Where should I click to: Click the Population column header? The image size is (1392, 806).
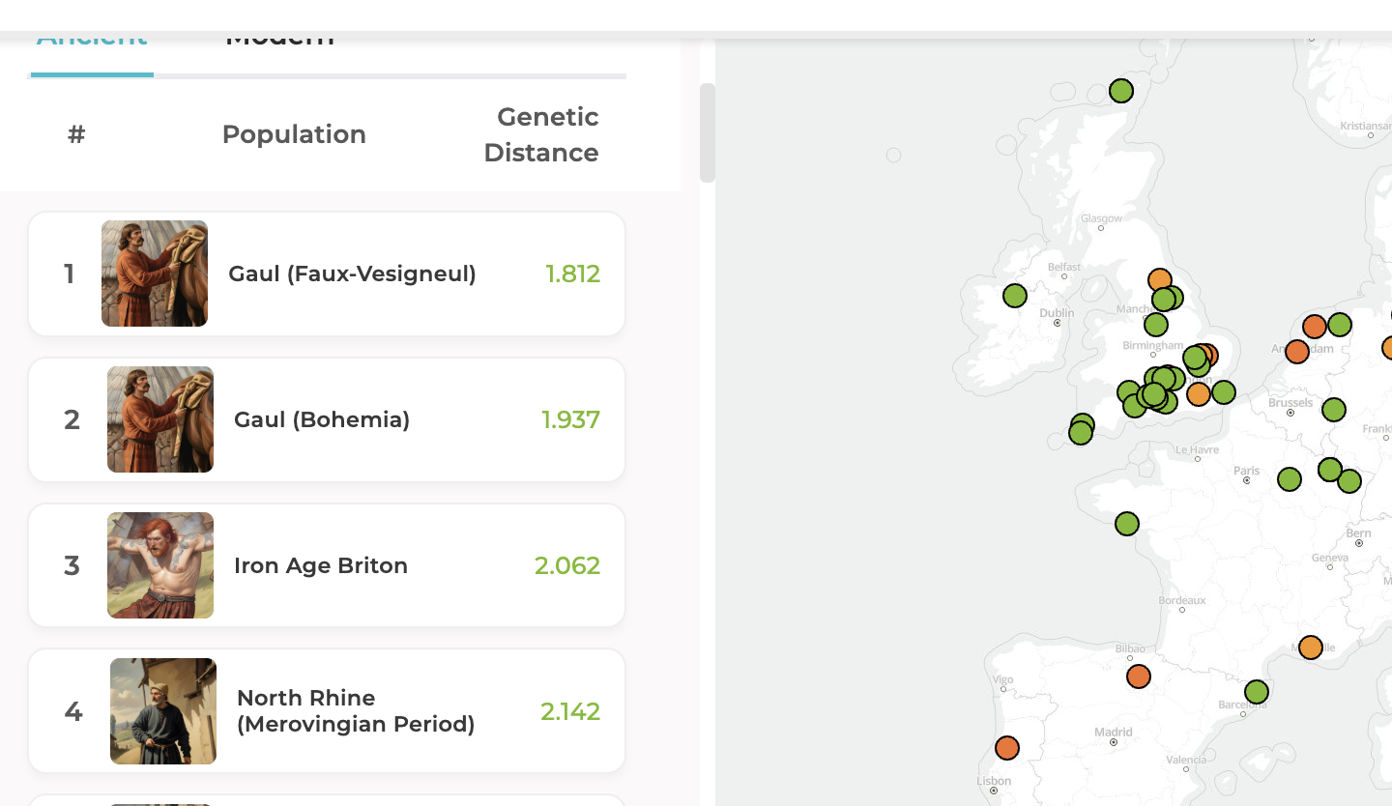(x=294, y=134)
